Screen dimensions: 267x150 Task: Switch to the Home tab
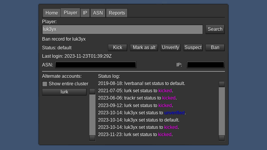(52, 13)
